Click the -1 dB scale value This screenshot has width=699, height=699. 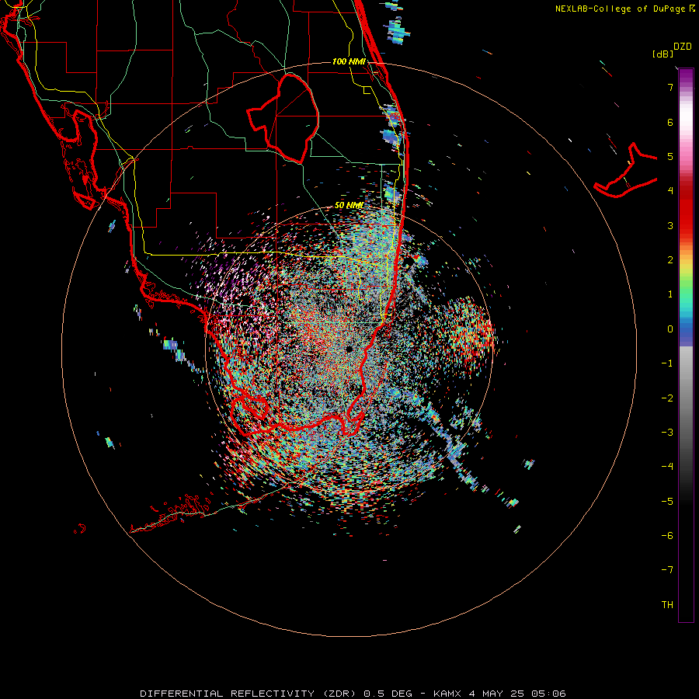[x=667, y=363]
